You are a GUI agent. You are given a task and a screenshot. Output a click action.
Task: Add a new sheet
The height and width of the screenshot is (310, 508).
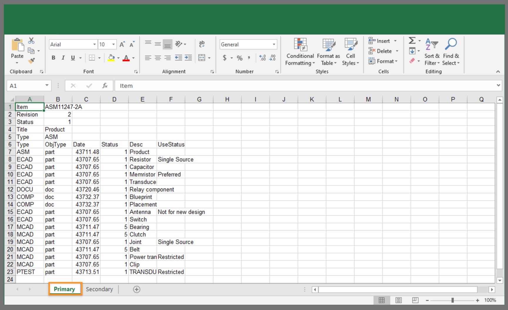click(136, 289)
